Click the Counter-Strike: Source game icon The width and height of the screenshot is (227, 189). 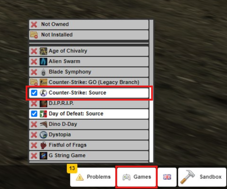coord(43,93)
